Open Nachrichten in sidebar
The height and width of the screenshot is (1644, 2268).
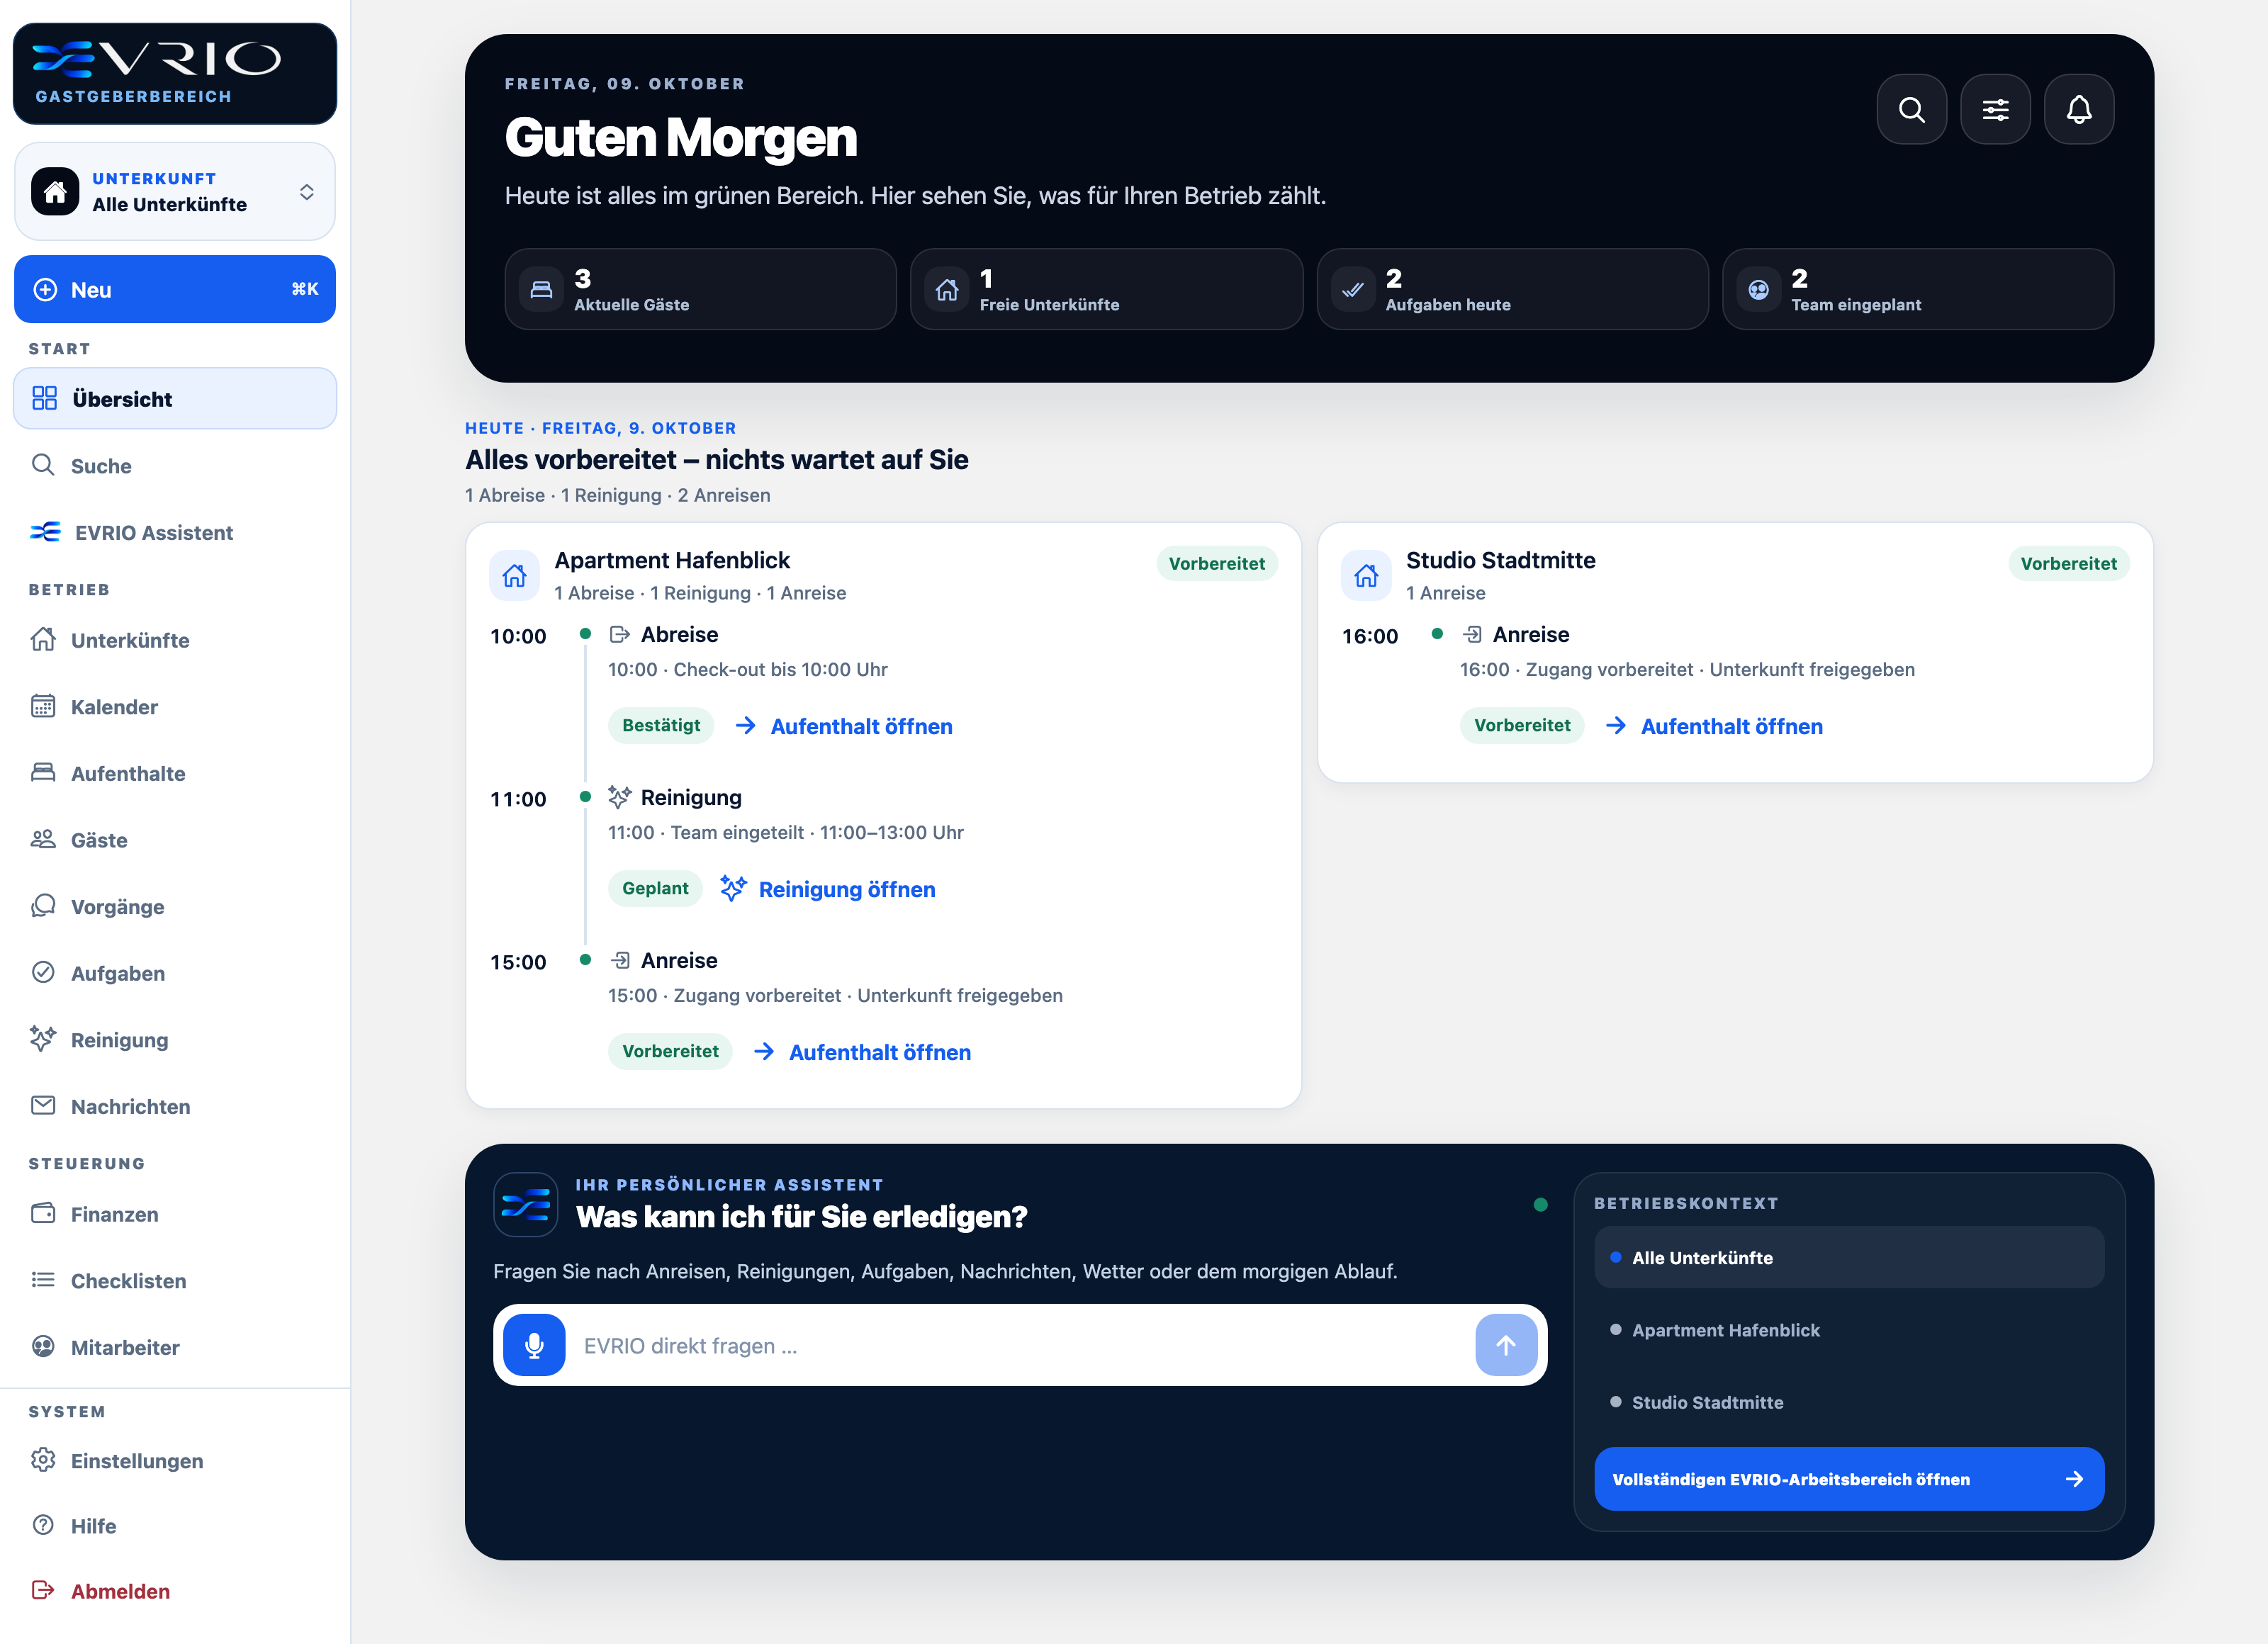tap(175, 1106)
